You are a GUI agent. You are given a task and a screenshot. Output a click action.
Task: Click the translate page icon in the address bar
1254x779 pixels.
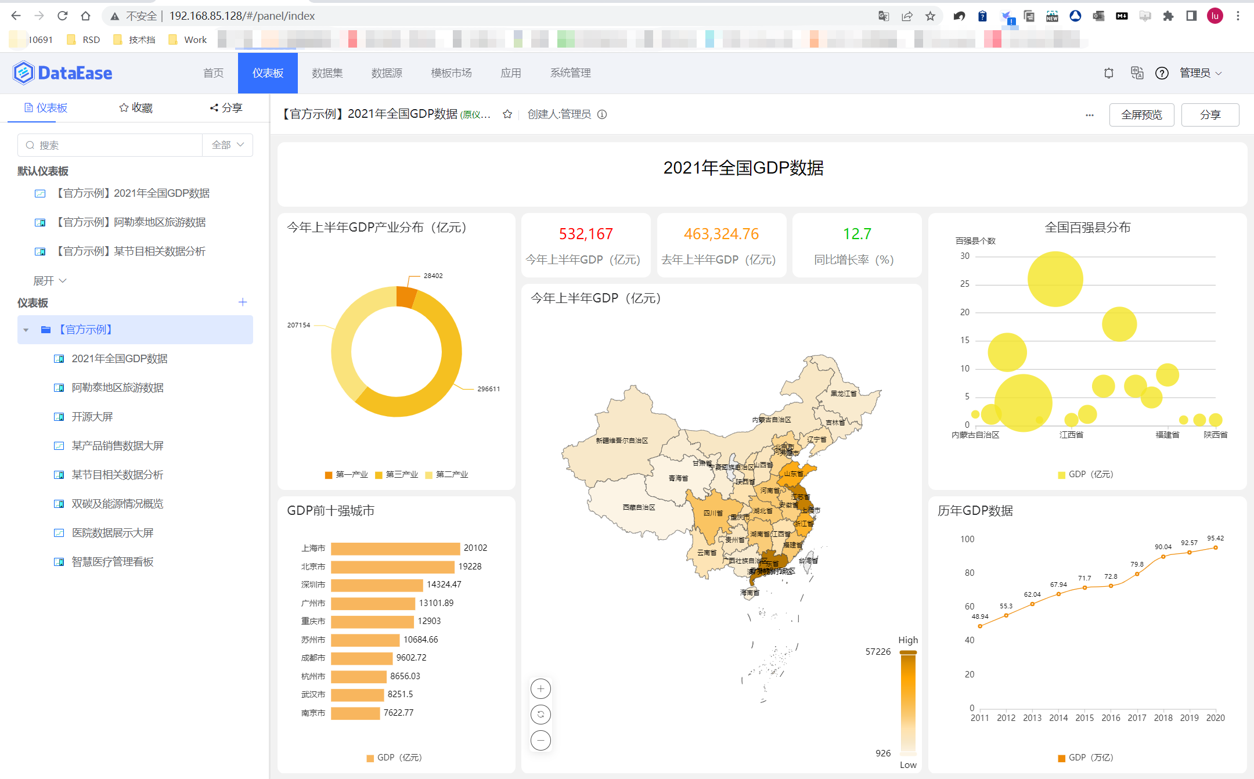(884, 16)
